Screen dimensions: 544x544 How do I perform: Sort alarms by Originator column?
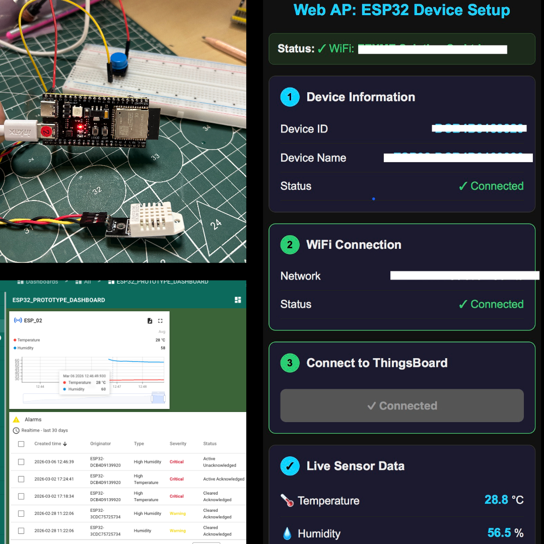tap(100, 444)
